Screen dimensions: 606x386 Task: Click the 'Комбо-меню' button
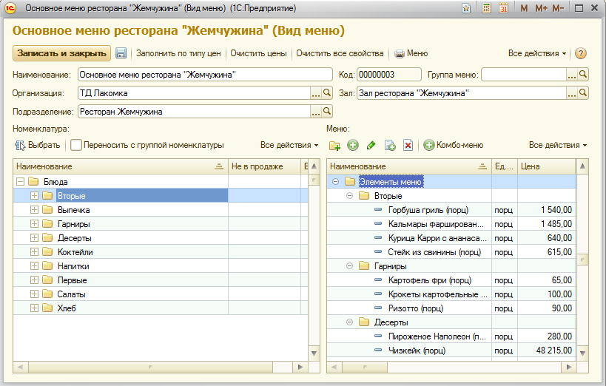[454, 146]
